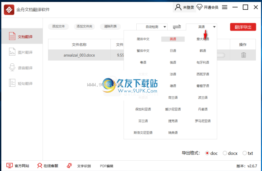262x171 pixels.
Task: Click the 官方网站 monitor icon
Action: [9, 166]
